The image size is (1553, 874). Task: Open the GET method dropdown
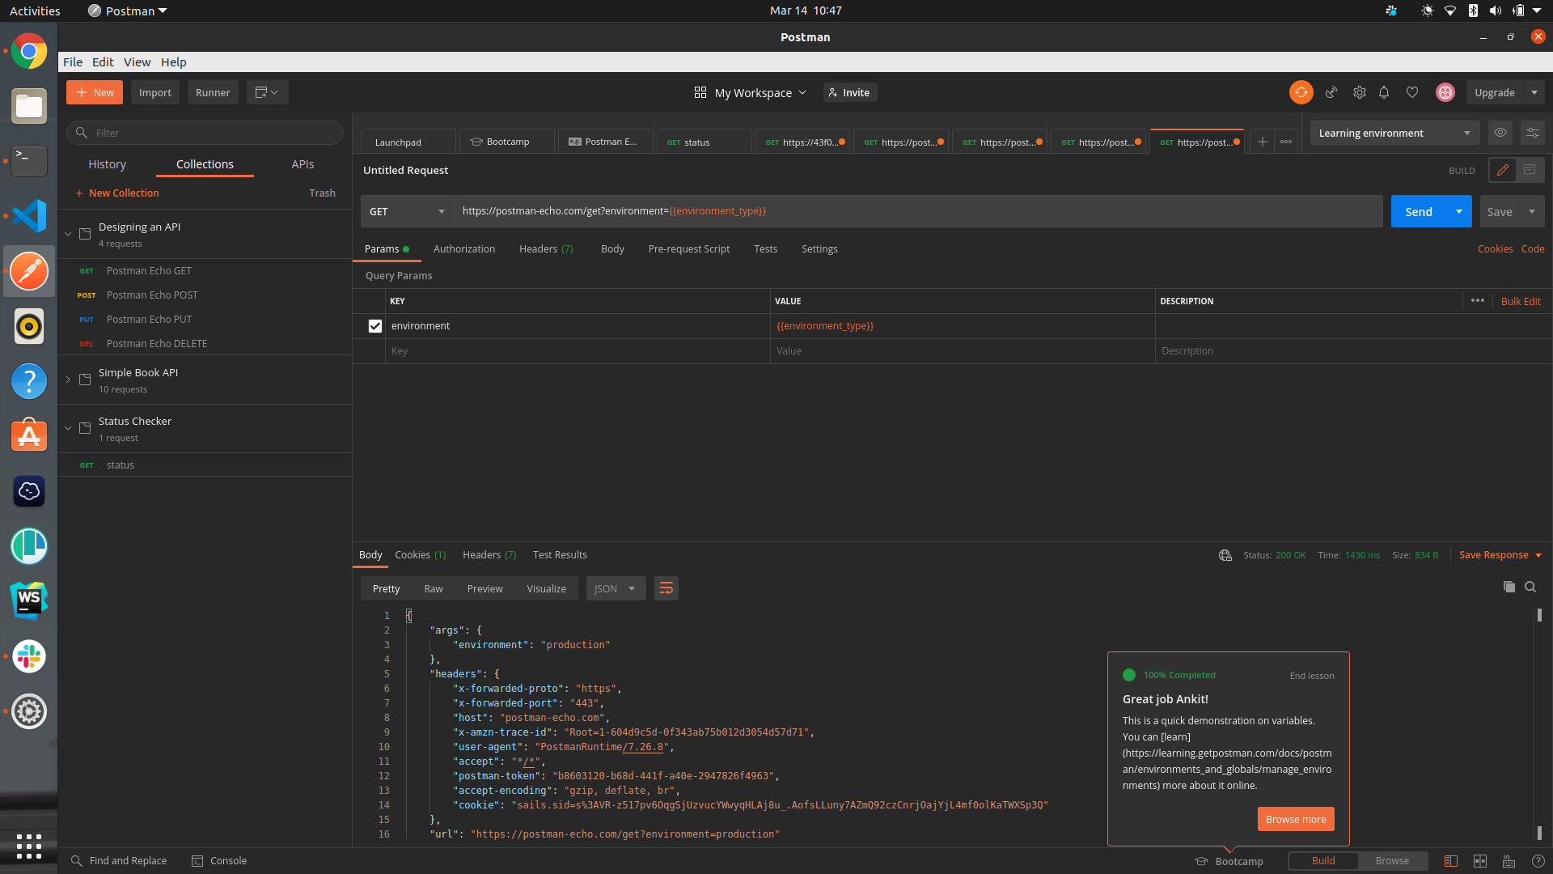click(407, 211)
